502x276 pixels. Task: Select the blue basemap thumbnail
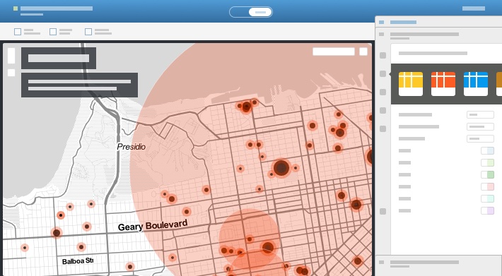pos(476,84)
